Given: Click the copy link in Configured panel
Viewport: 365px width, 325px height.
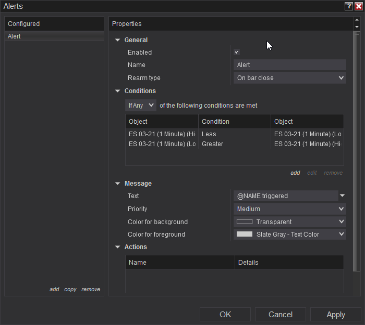Looking at the screenshot, I should click(70, 290).
